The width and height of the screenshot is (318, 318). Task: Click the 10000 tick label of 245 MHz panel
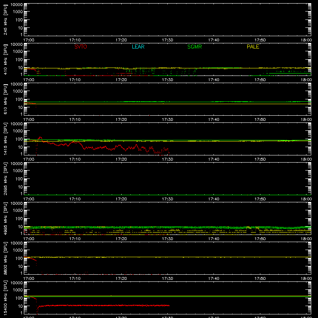point(17,5)
